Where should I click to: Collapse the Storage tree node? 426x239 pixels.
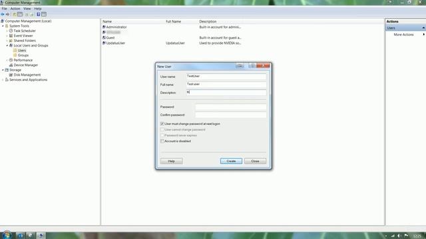click(3, 70)
